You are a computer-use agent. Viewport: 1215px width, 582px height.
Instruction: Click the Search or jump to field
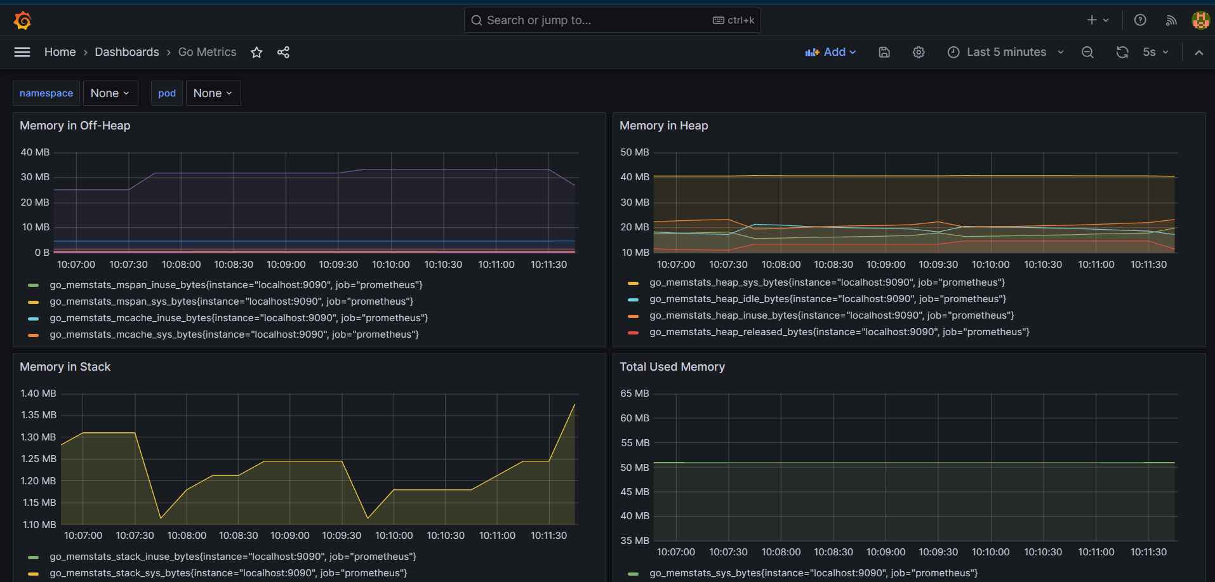point(612,20)
